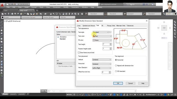Click the text style browse ellipsis button
Viewport: 177px width, 99px height.
(110, 32)
